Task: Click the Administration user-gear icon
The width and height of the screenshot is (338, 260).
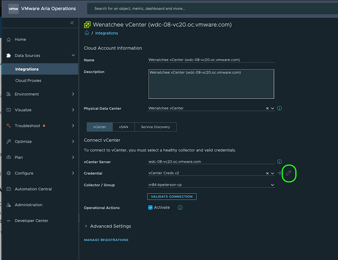Action: [x=9, y=205]
